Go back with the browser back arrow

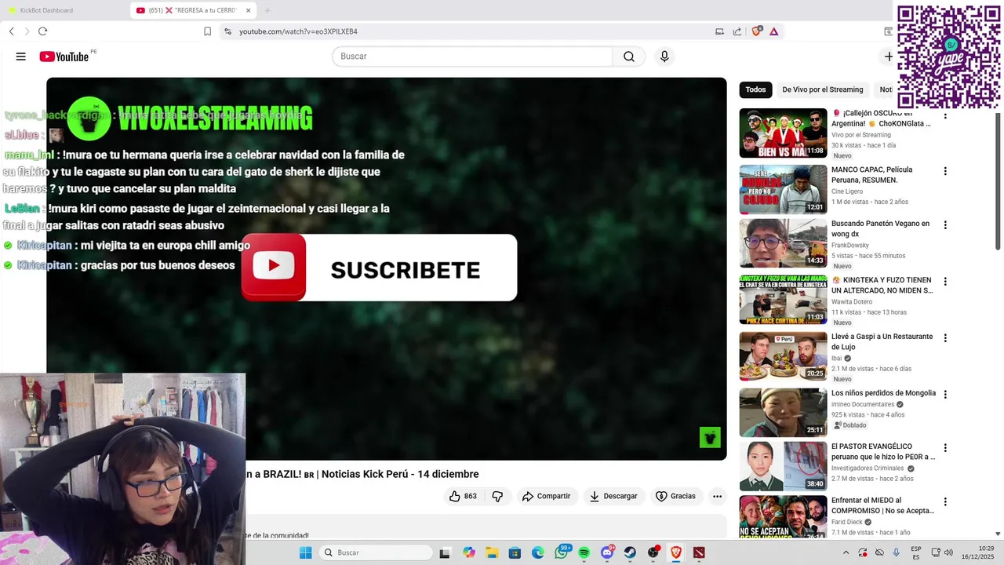tap(12, 31)
